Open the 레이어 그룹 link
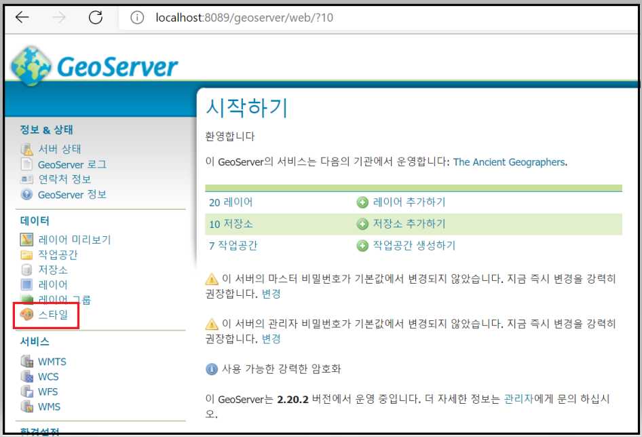 pyautogui.click(x=64, y=299)
